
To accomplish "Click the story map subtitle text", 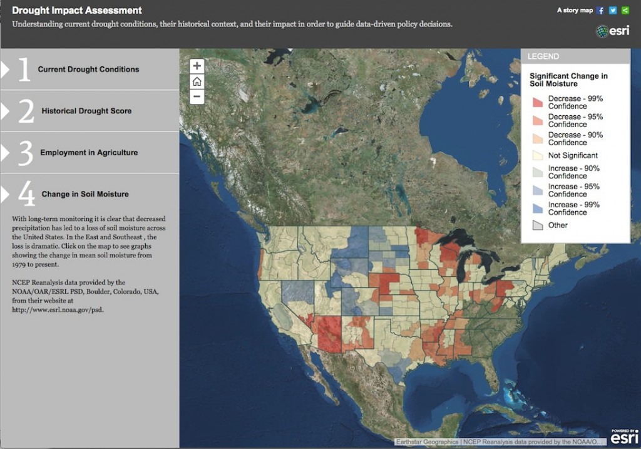I will pyautogui.click(x=232, y=24).
